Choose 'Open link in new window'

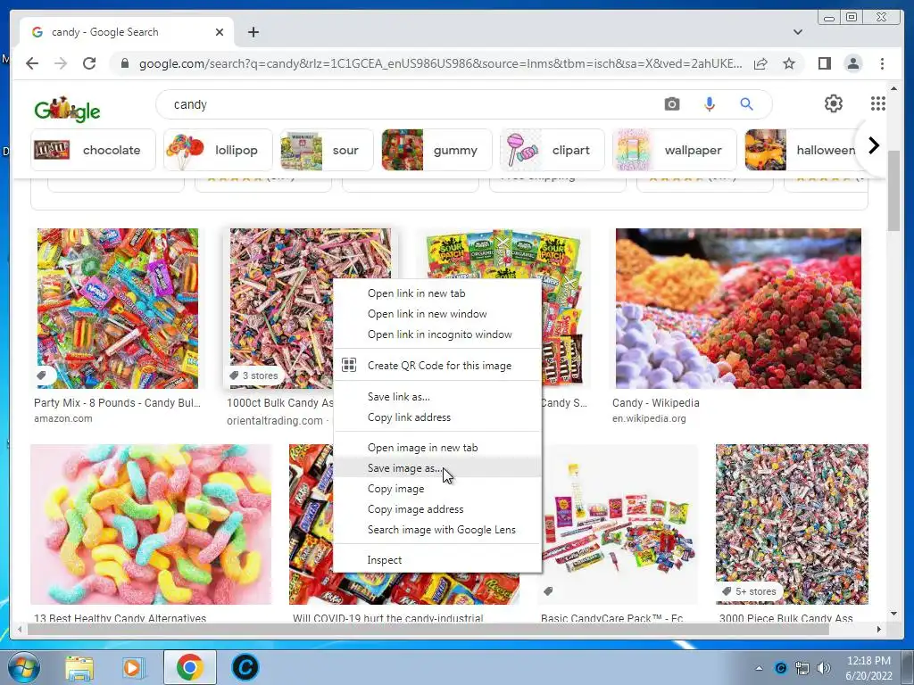pos(437,314)
